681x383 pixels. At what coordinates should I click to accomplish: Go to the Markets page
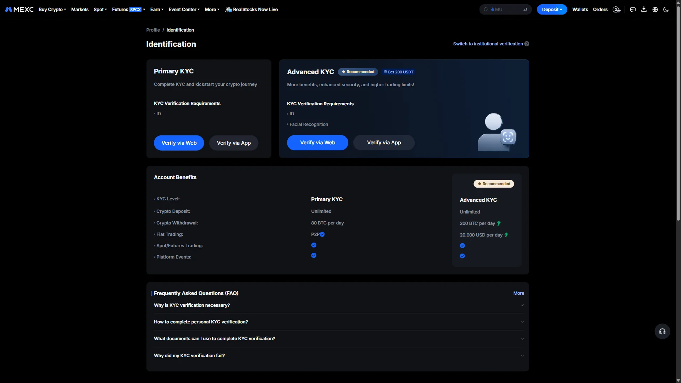tap(80, 10)
